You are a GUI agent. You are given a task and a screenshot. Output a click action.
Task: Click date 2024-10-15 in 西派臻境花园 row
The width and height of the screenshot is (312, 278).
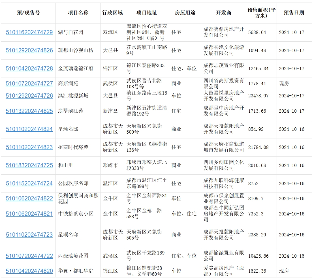point(292,256)
